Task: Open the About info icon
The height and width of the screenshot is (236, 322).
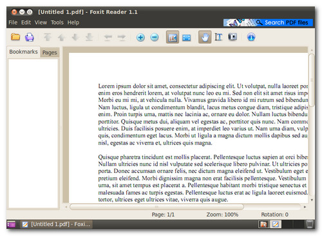Action: coord(251,37)
